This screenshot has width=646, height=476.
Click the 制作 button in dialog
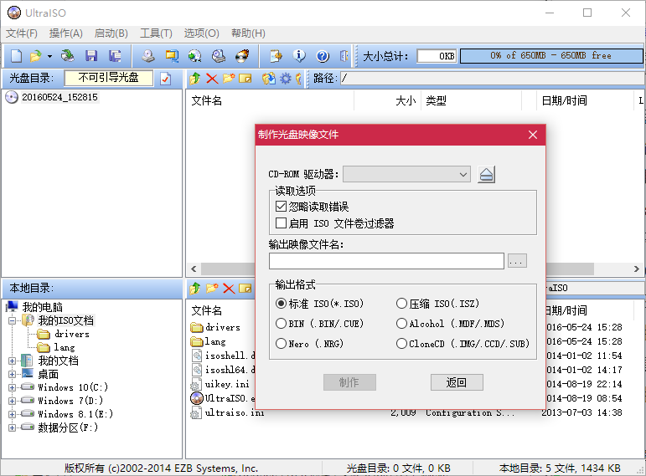349,382
